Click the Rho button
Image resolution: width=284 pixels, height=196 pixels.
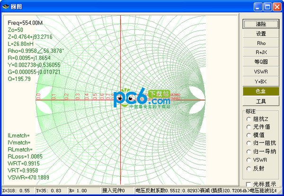(x=261, y=43)
